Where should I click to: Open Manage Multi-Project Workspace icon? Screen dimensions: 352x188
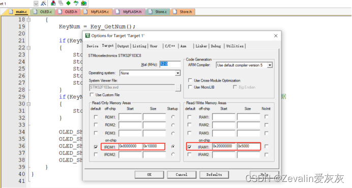coord(61,3)
